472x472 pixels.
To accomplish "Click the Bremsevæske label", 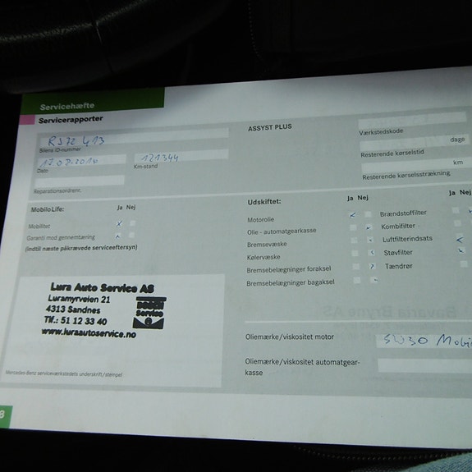I will [267, 245].
